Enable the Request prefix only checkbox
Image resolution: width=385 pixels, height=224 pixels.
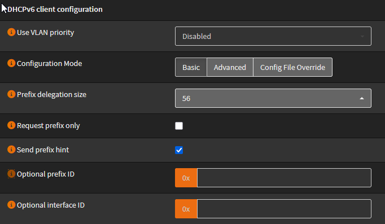179,126
